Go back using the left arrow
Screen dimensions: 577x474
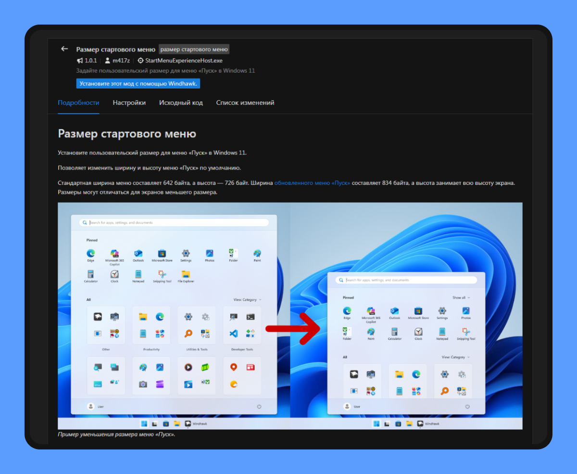click(64, 49)
